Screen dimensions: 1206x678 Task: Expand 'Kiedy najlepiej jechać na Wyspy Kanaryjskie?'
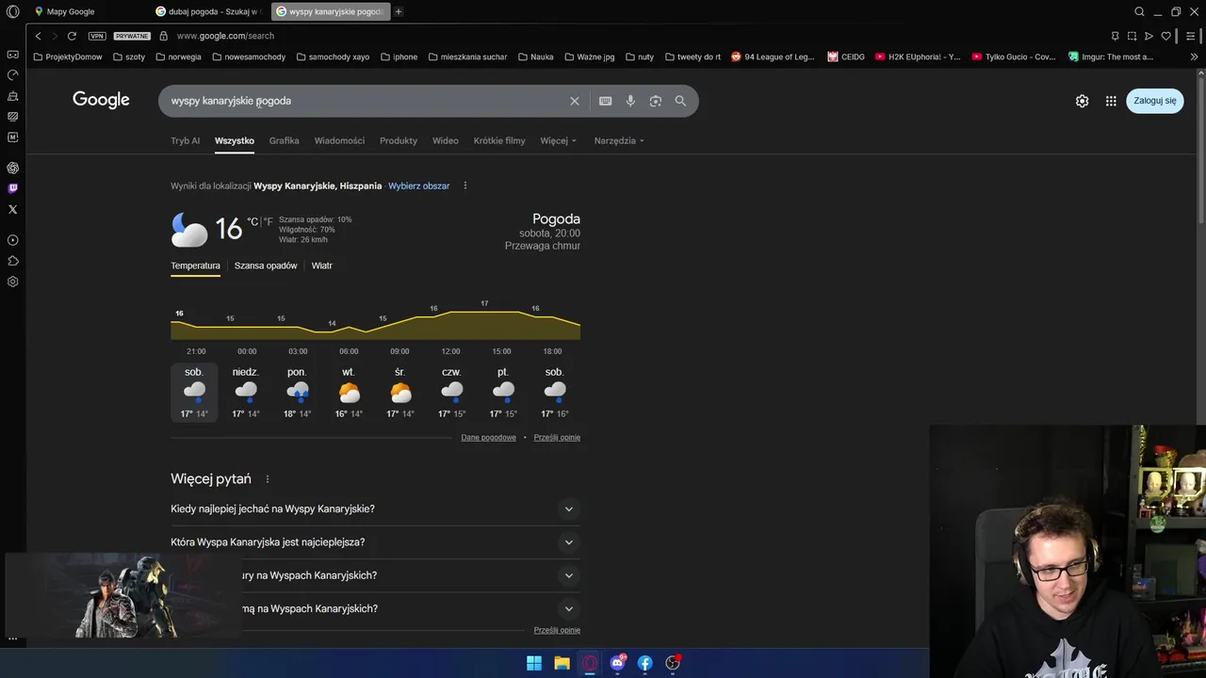(375, 509)
